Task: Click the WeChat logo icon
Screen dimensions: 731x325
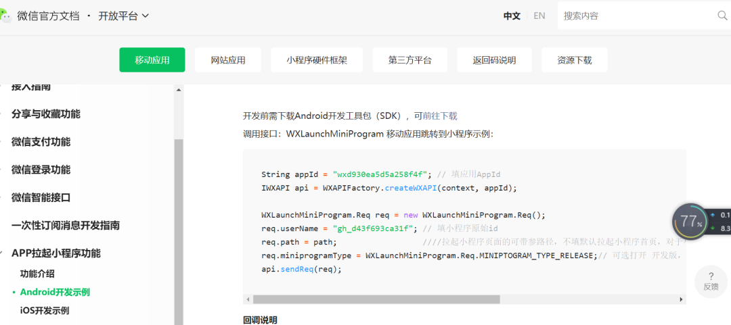Action: tap(5, 16)
